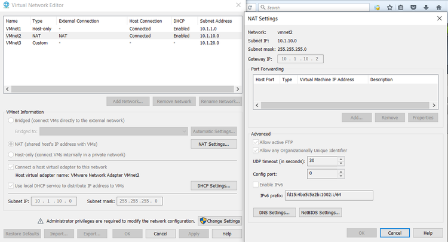This screenshot has width=448, height=242.
Task: Toggle Allow any Organizationally Unique Identifier checkbox
Action: [x=256, y=151]
